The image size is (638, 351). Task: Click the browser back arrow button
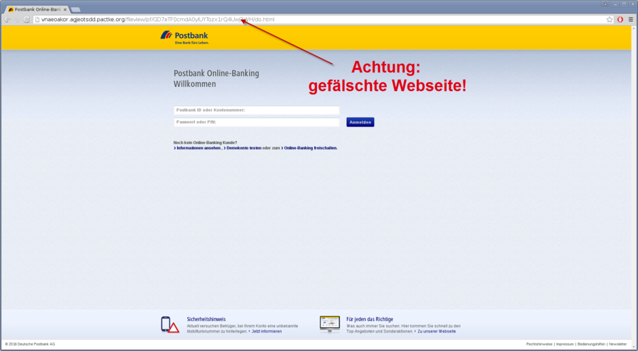(7, 19)
